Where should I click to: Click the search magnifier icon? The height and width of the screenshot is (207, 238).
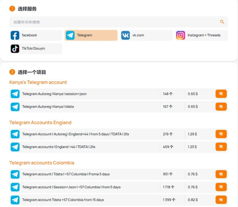tap(222, 22)
